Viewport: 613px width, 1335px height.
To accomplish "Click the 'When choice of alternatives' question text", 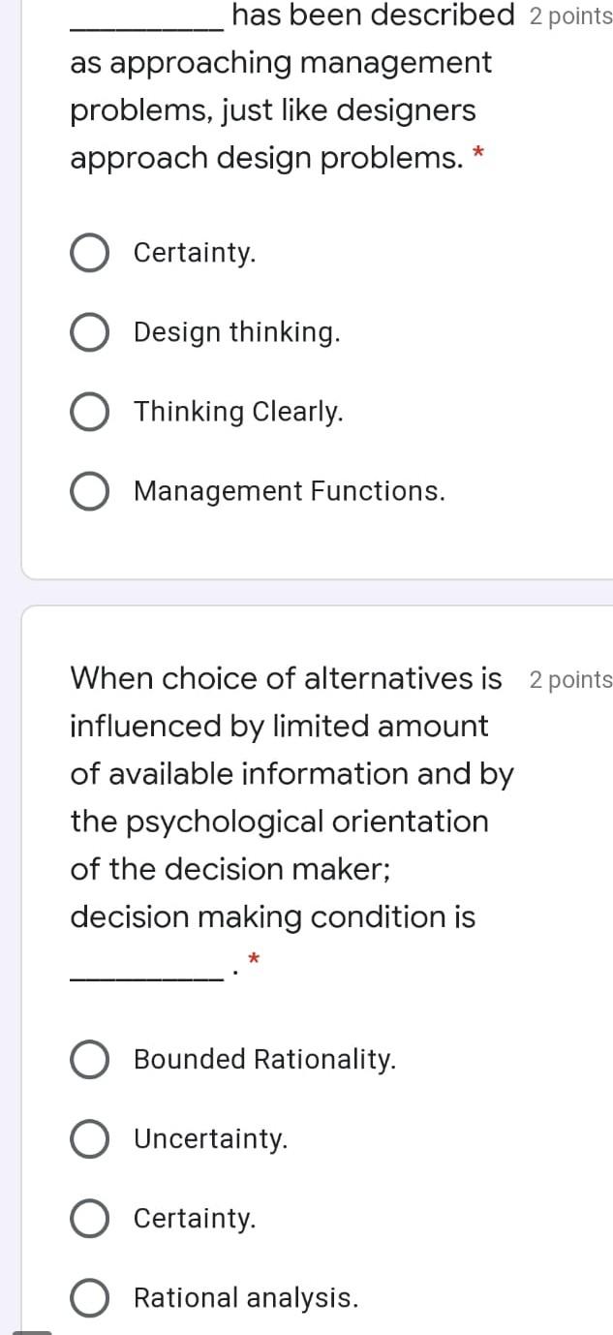I will (x=287, y=678).
